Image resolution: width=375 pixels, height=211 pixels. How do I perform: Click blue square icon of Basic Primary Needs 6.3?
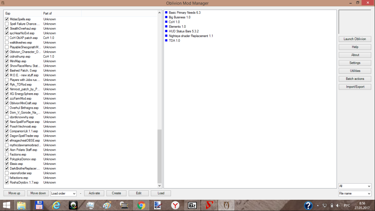[166, 12]
